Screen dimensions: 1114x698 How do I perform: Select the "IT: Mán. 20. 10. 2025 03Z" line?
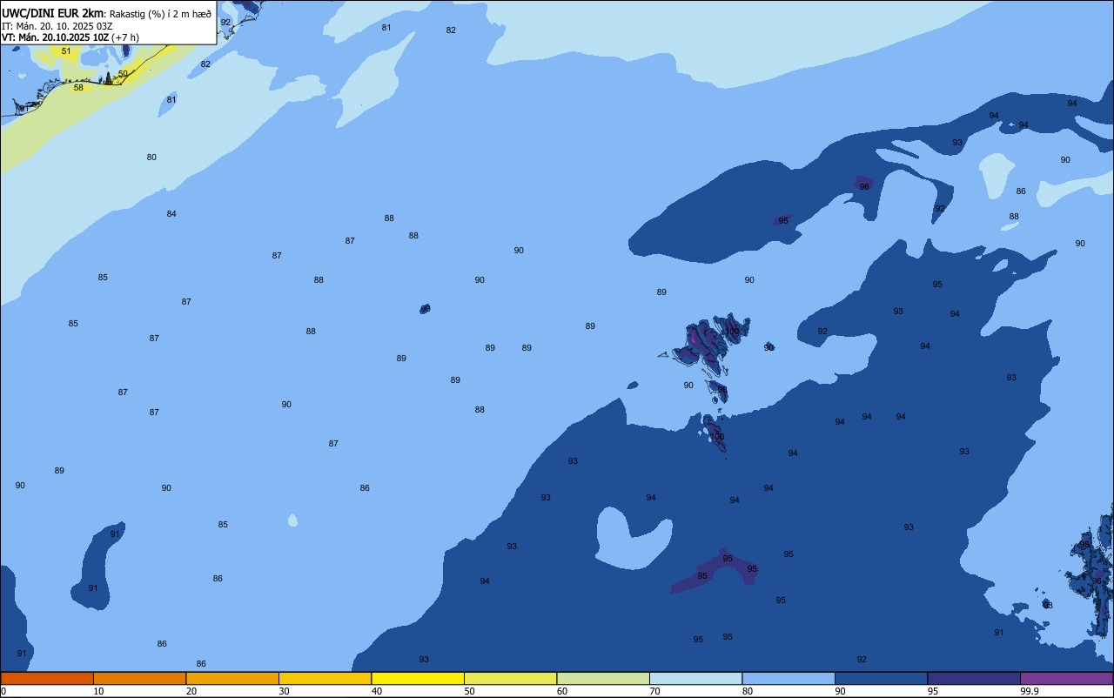57,26
